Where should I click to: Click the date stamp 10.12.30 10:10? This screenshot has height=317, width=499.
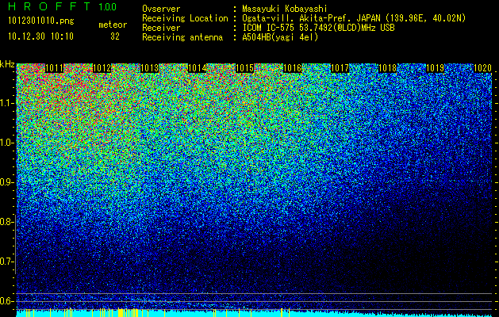(40, 36)
